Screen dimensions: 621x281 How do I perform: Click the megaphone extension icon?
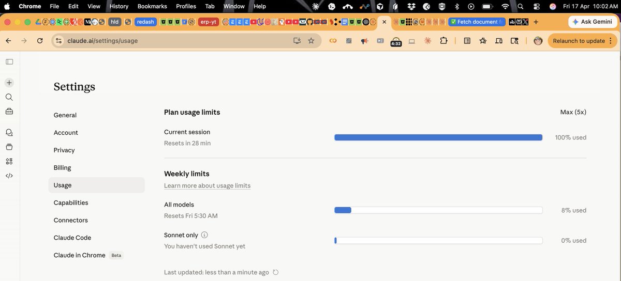pos(364,41)
